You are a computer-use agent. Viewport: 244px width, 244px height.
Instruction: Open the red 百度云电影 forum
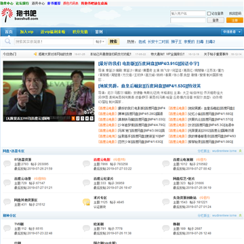coord(102,159)
